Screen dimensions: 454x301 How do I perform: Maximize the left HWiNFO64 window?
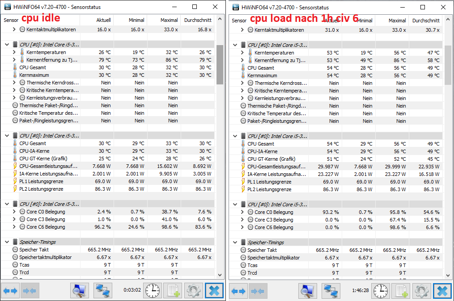[195, 7]
